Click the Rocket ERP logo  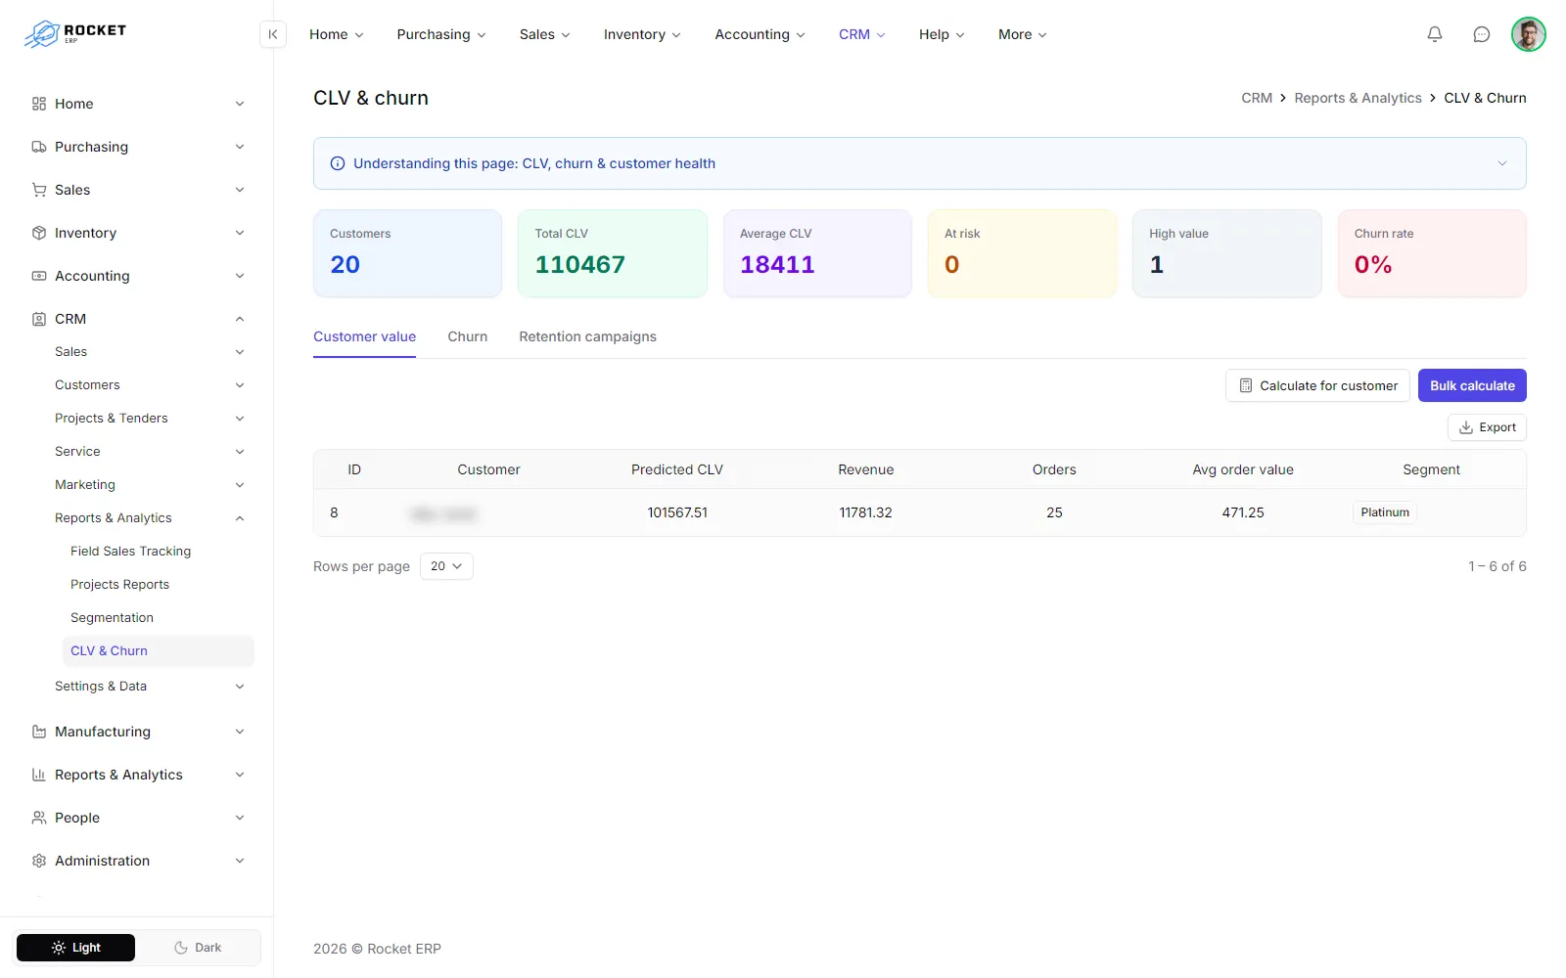[75, 33]
